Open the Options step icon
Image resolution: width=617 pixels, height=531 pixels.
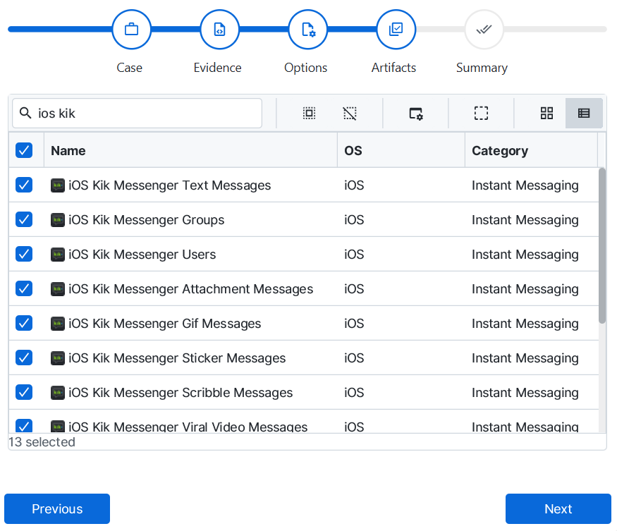point(307,30)
